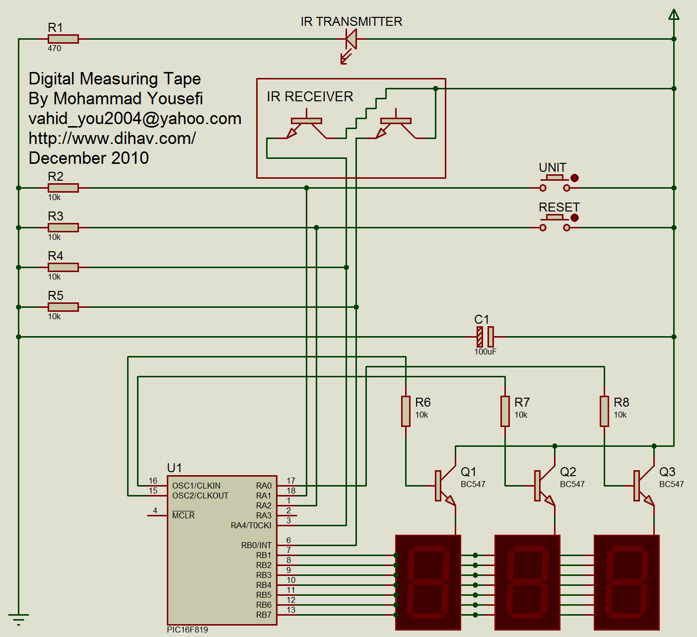
Task: Click pin number 4 near MCLR
Action: (155, 510)
